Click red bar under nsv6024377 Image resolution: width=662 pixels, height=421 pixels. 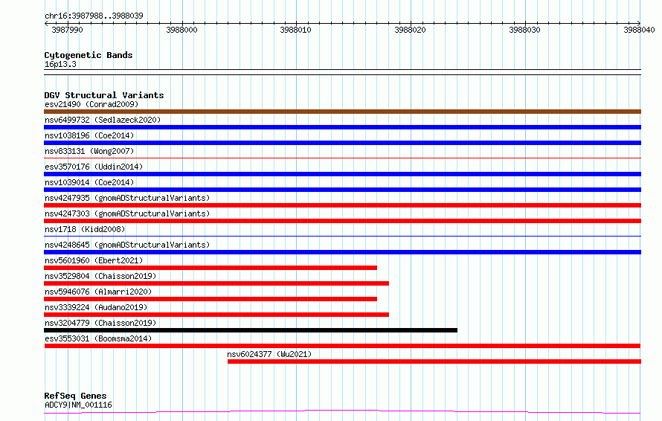434,361
